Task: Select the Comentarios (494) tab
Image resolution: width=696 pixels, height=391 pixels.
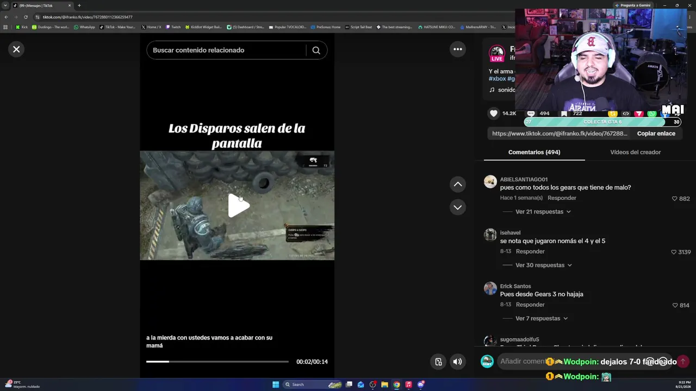Action: [534, 152]
